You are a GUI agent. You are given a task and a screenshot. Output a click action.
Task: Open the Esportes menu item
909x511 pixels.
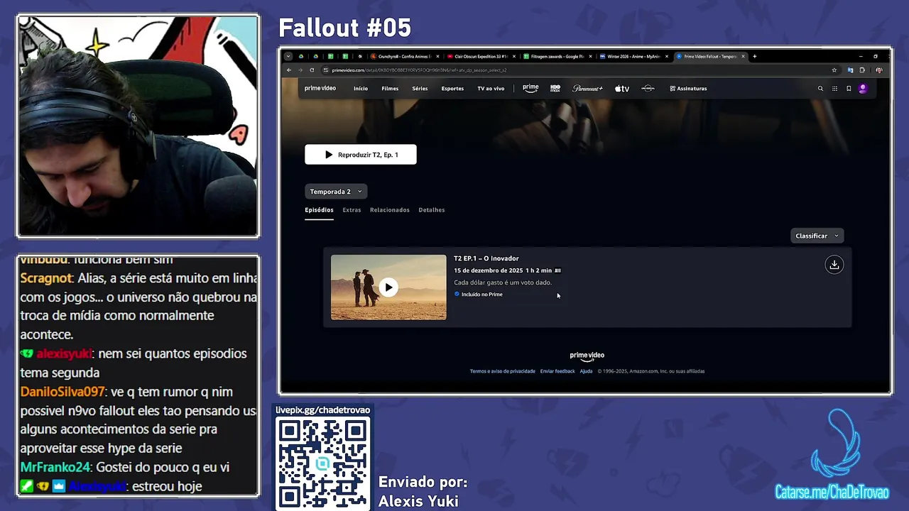coord(452,89)
